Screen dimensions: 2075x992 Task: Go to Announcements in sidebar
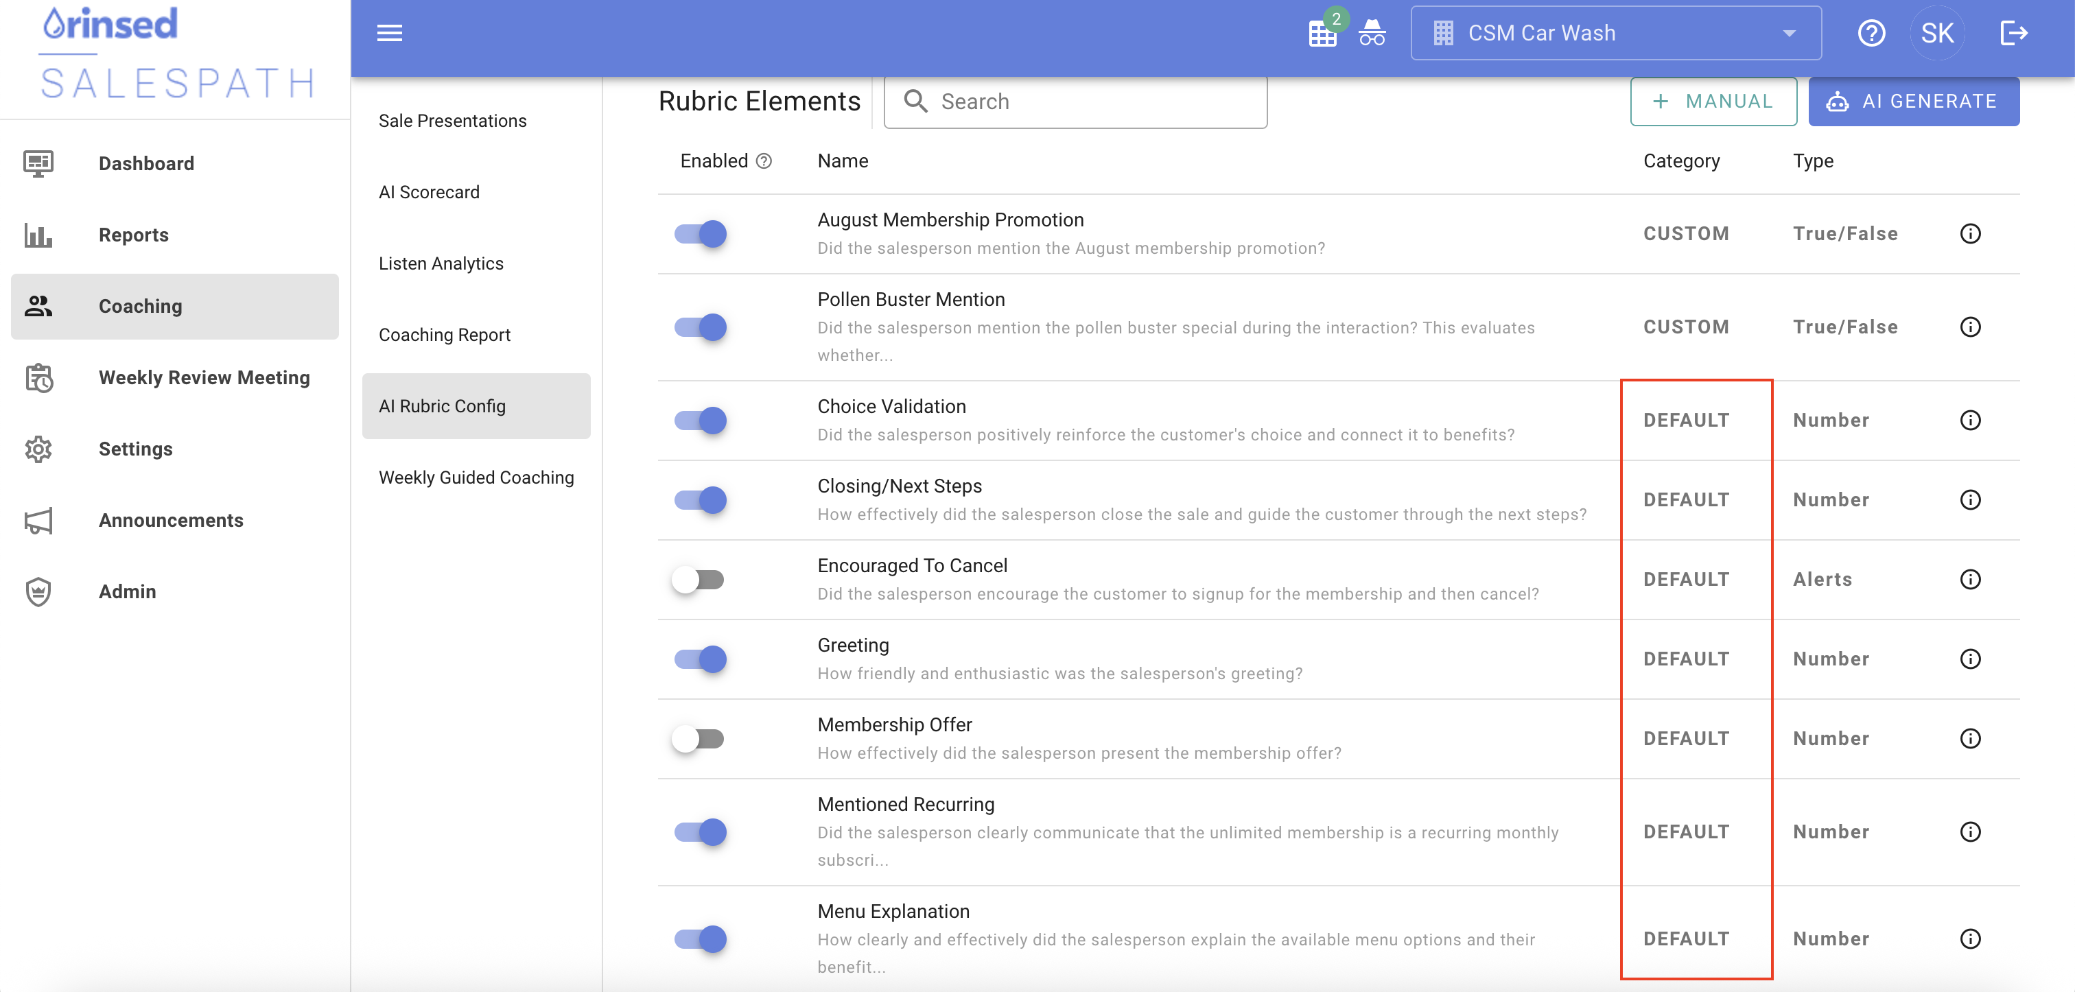point(175,520)
